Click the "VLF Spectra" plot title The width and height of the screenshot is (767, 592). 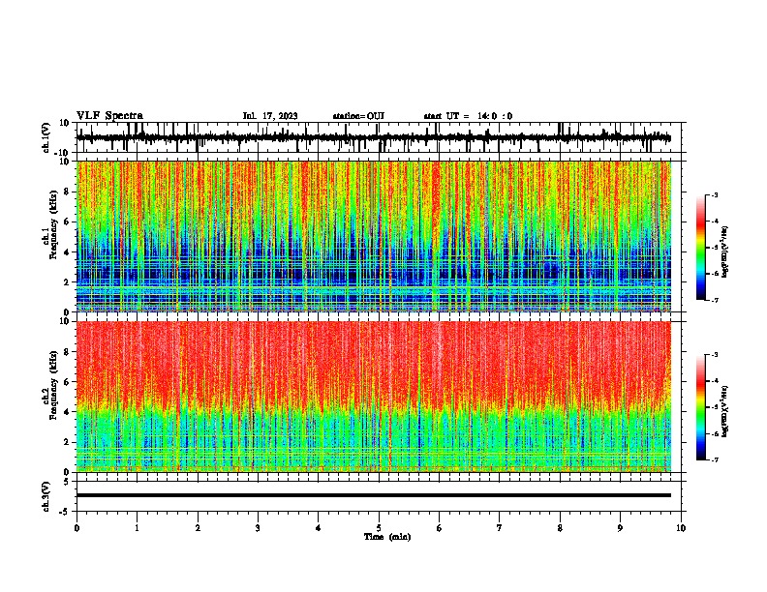(x=109, y=116)
